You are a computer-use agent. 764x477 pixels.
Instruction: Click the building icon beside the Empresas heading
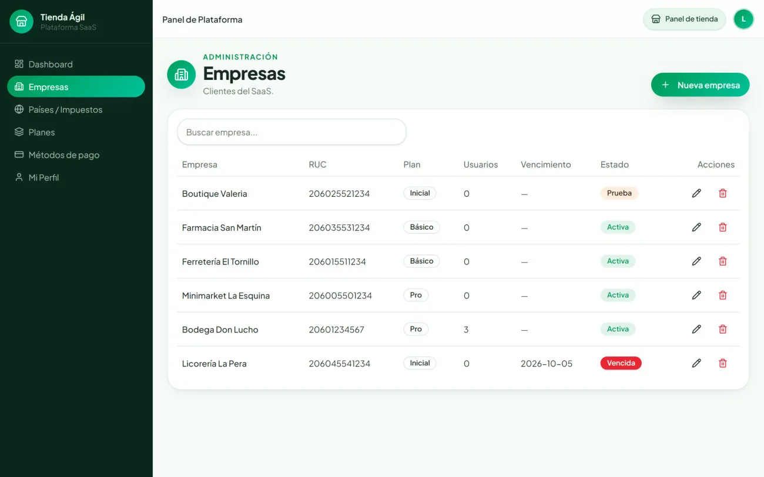182,75
